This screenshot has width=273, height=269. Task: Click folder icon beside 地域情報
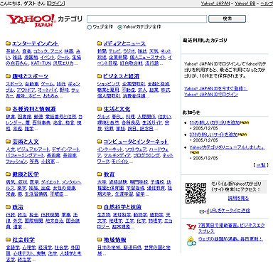[100, 240]
